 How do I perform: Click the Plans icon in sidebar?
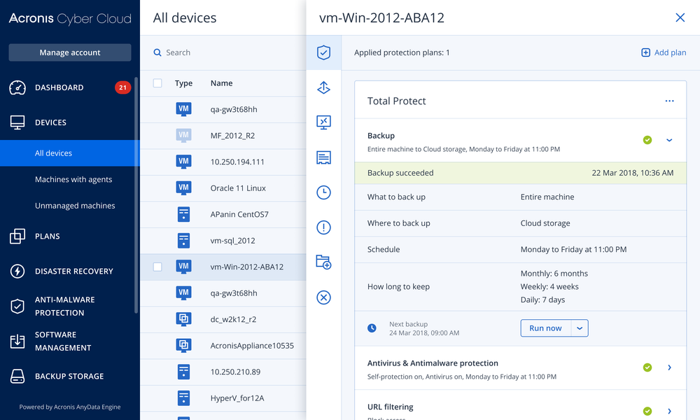(x=17, y=236)
